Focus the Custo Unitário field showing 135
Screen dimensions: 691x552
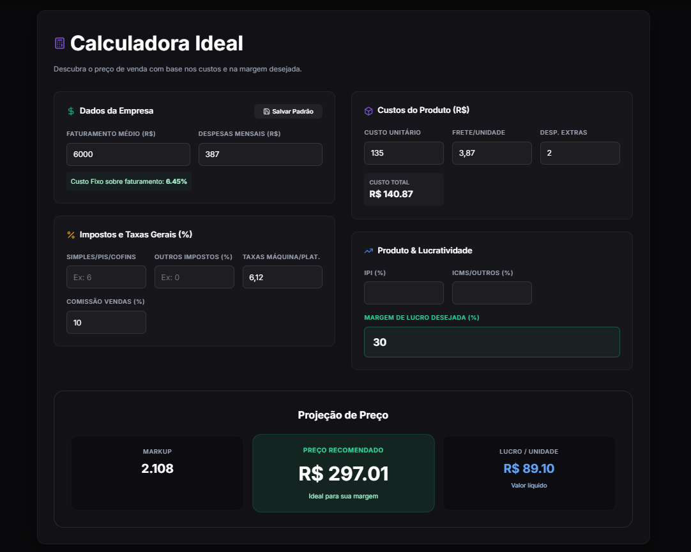[404, 153]
